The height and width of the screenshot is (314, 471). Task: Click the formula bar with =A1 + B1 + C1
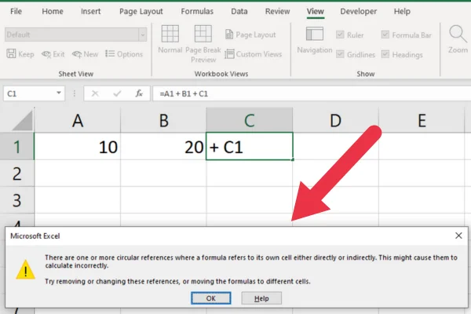(x=312, y=93)
